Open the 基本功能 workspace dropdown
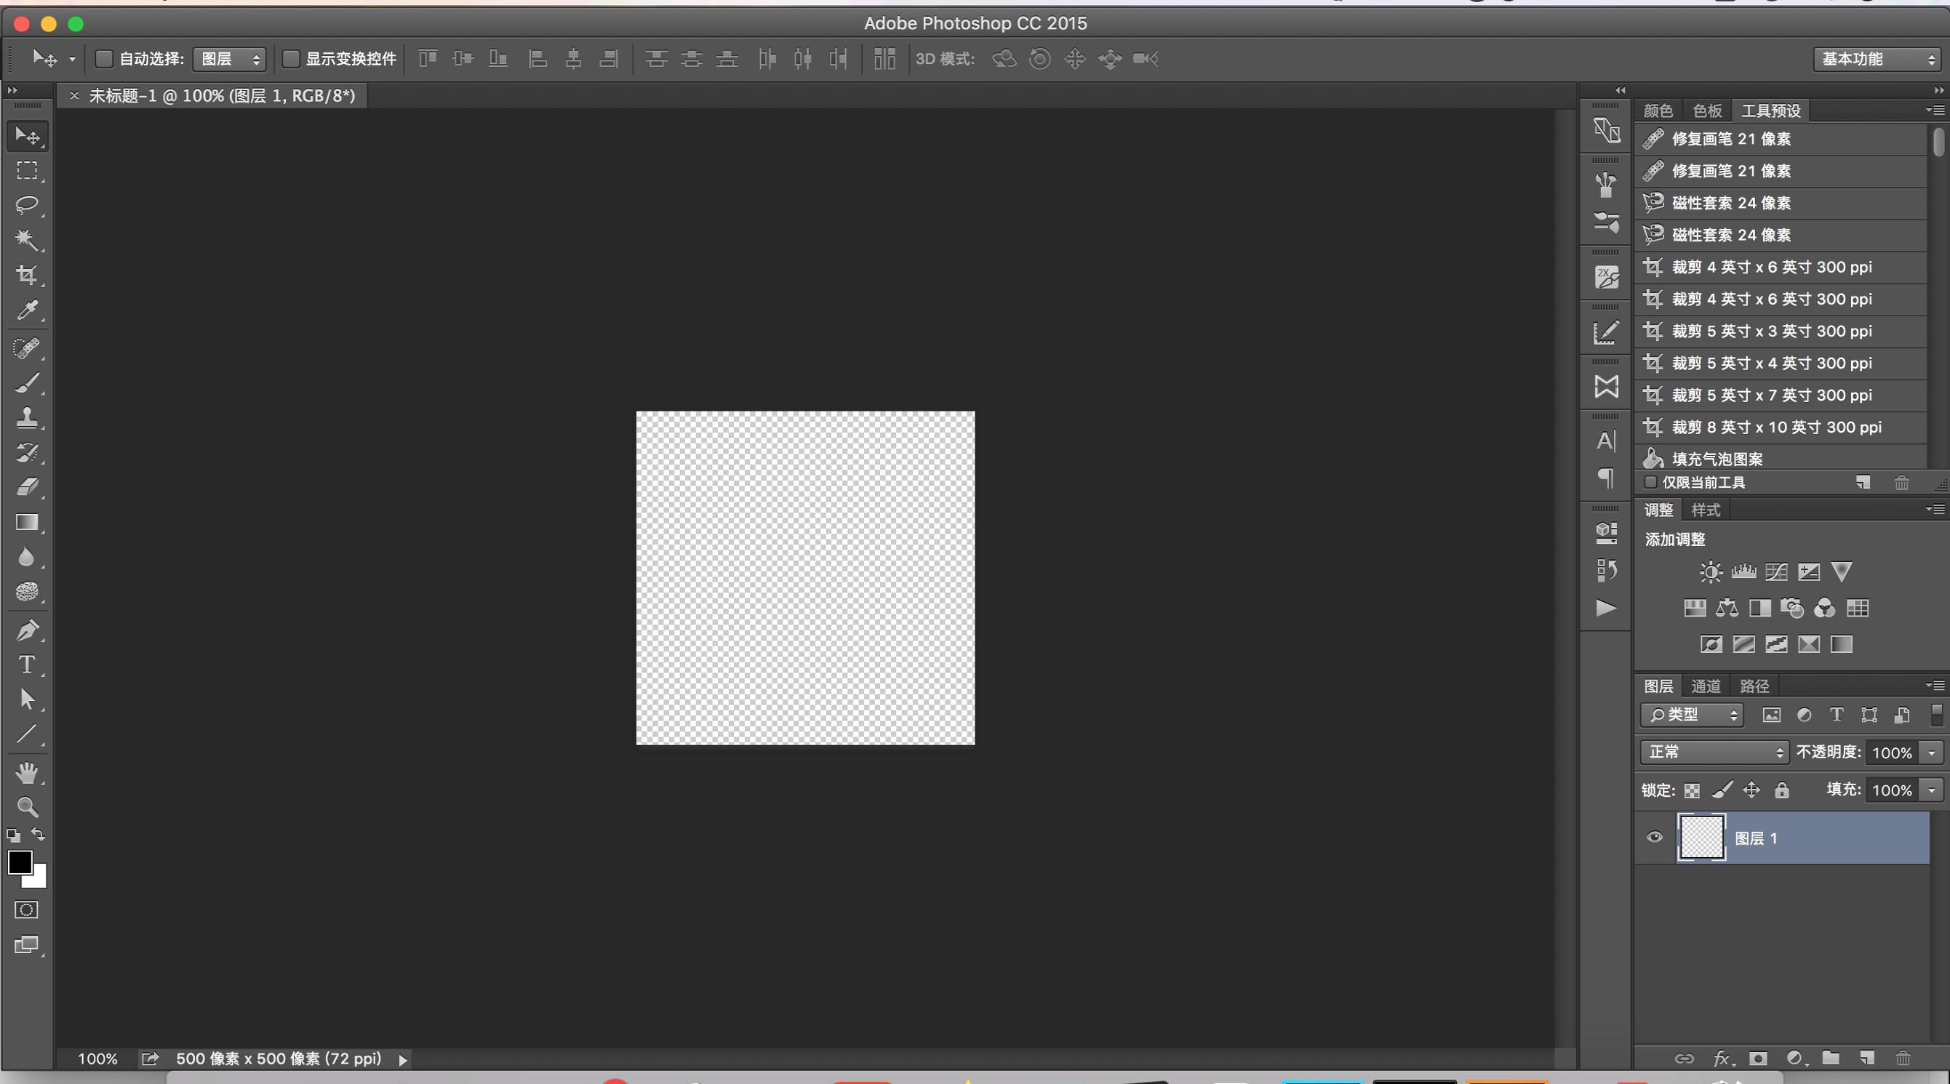This screenshot has width=1950, height=1084. point(1876,59)
